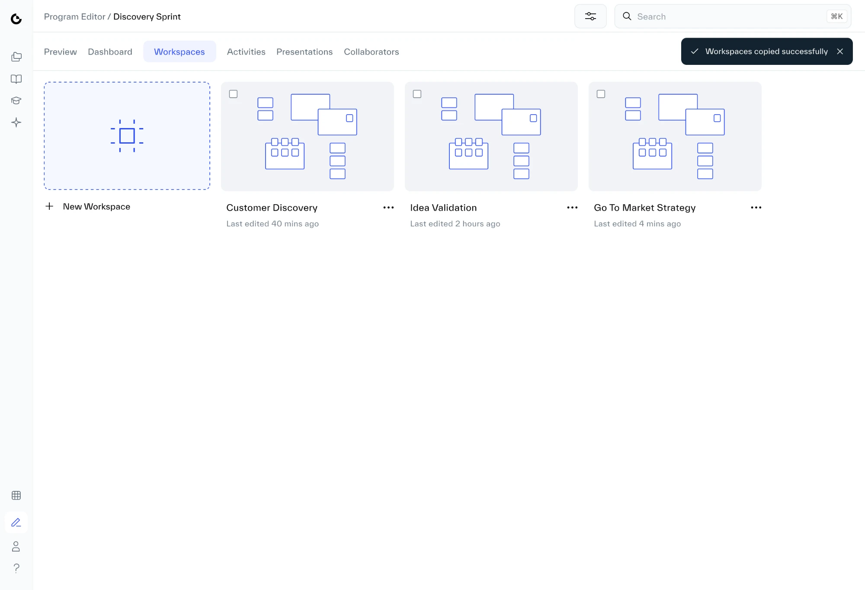This screenshot has width=865, height=590.
Task: Open the table grid icon in the sidebar
Action: tap(16, 495)
